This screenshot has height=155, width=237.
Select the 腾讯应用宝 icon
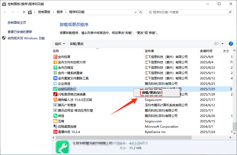coord(55,110)
